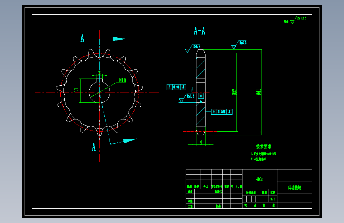This screenshot has height=223, width=344.
Task: Select the 4 thickness dimension
Action: pos(200,142)
